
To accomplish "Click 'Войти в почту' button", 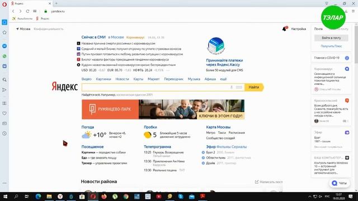I will tap(331, 38).
